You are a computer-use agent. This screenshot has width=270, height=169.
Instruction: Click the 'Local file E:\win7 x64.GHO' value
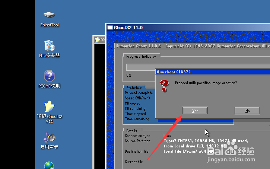[189, 151]
